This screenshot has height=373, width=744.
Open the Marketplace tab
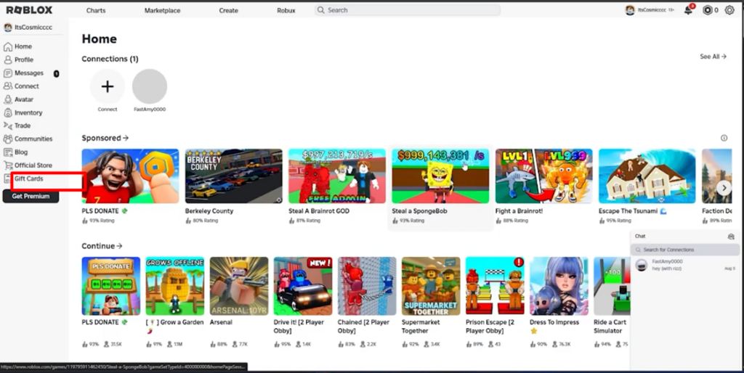point(162,10)
